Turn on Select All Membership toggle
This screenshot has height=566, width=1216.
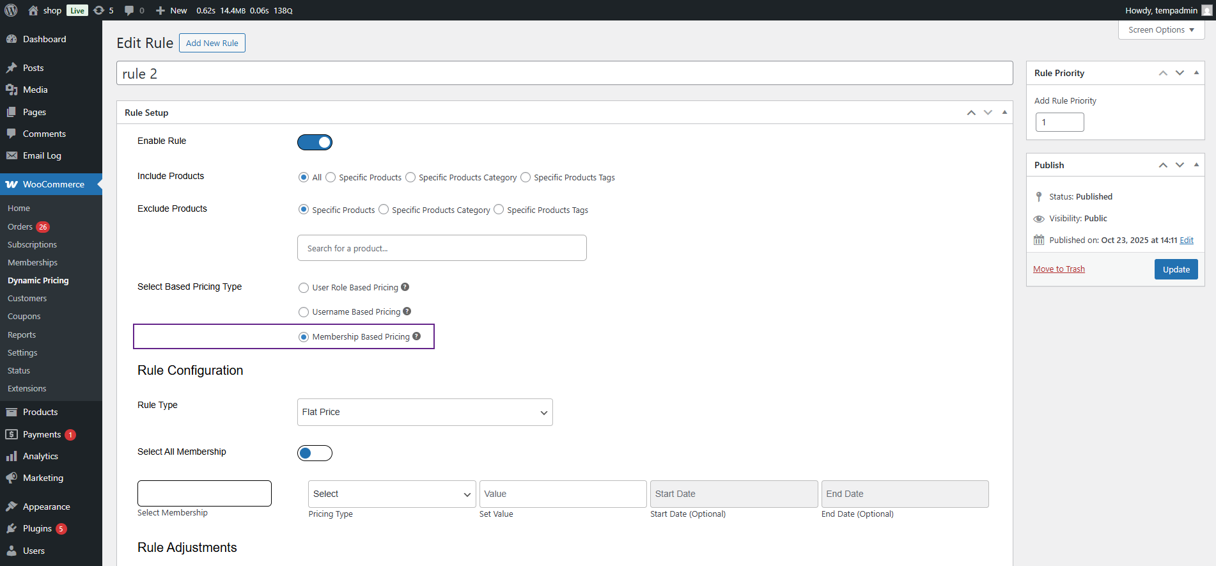[x=315, y=453]
